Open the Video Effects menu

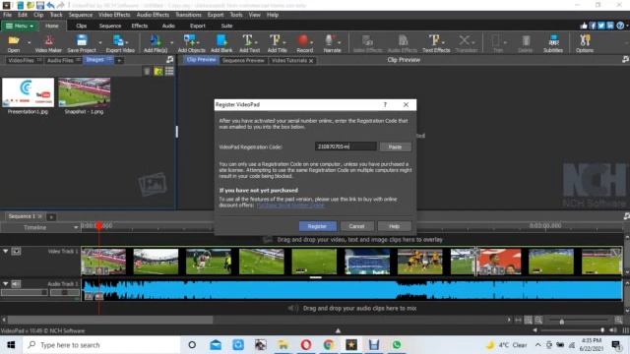point(114,15)
